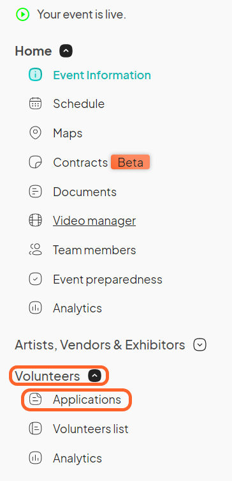232x481 pixels.
Task: Open the Schedule menu item
Action: point(78,103)
